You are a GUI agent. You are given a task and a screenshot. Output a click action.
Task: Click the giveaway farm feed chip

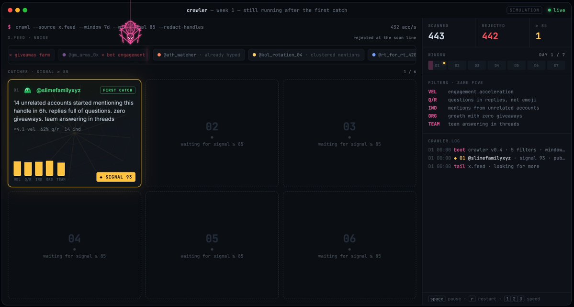coord(31,55)
